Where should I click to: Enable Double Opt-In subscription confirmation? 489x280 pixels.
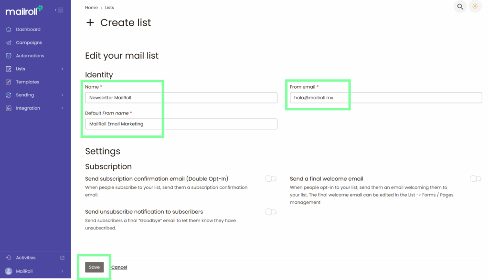pyautogui.click(x=270, y=178)
